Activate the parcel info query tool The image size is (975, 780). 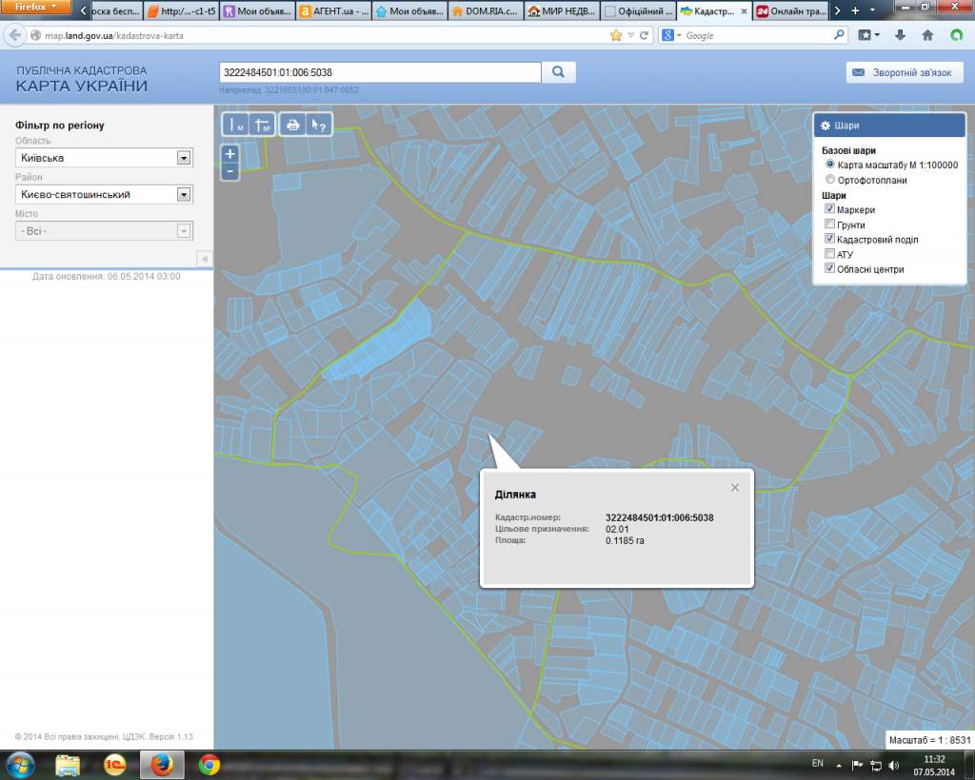(320, 125)
